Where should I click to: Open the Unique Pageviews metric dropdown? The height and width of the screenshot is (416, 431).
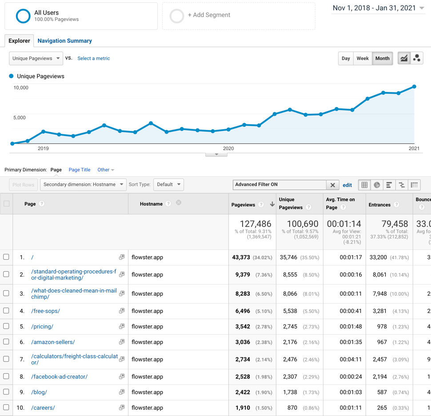click(x=36, y=58)
